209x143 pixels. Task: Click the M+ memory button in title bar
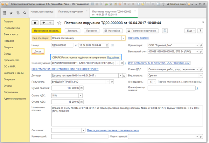pyautogui.click(x=129, y=4)
